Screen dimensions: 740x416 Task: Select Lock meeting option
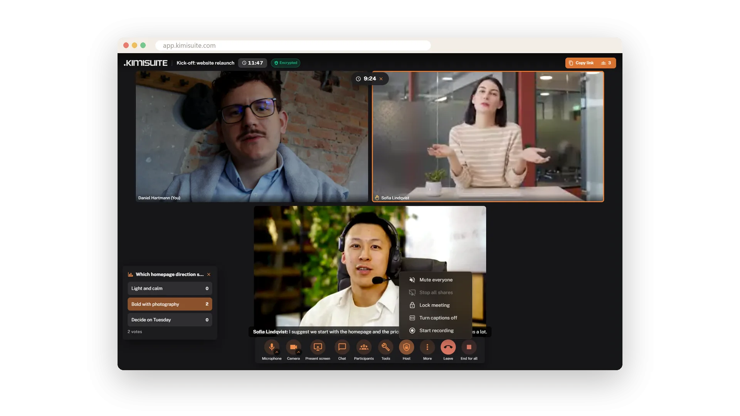pyautogui.click(x=436, y=305)
